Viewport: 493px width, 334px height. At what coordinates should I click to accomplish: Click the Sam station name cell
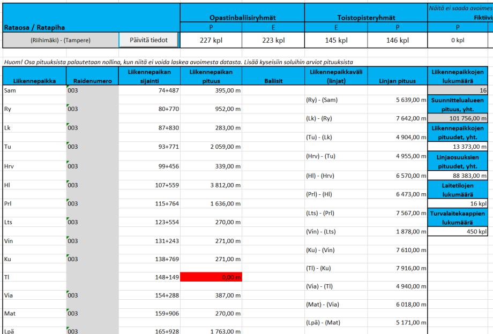tap(35, 90)
